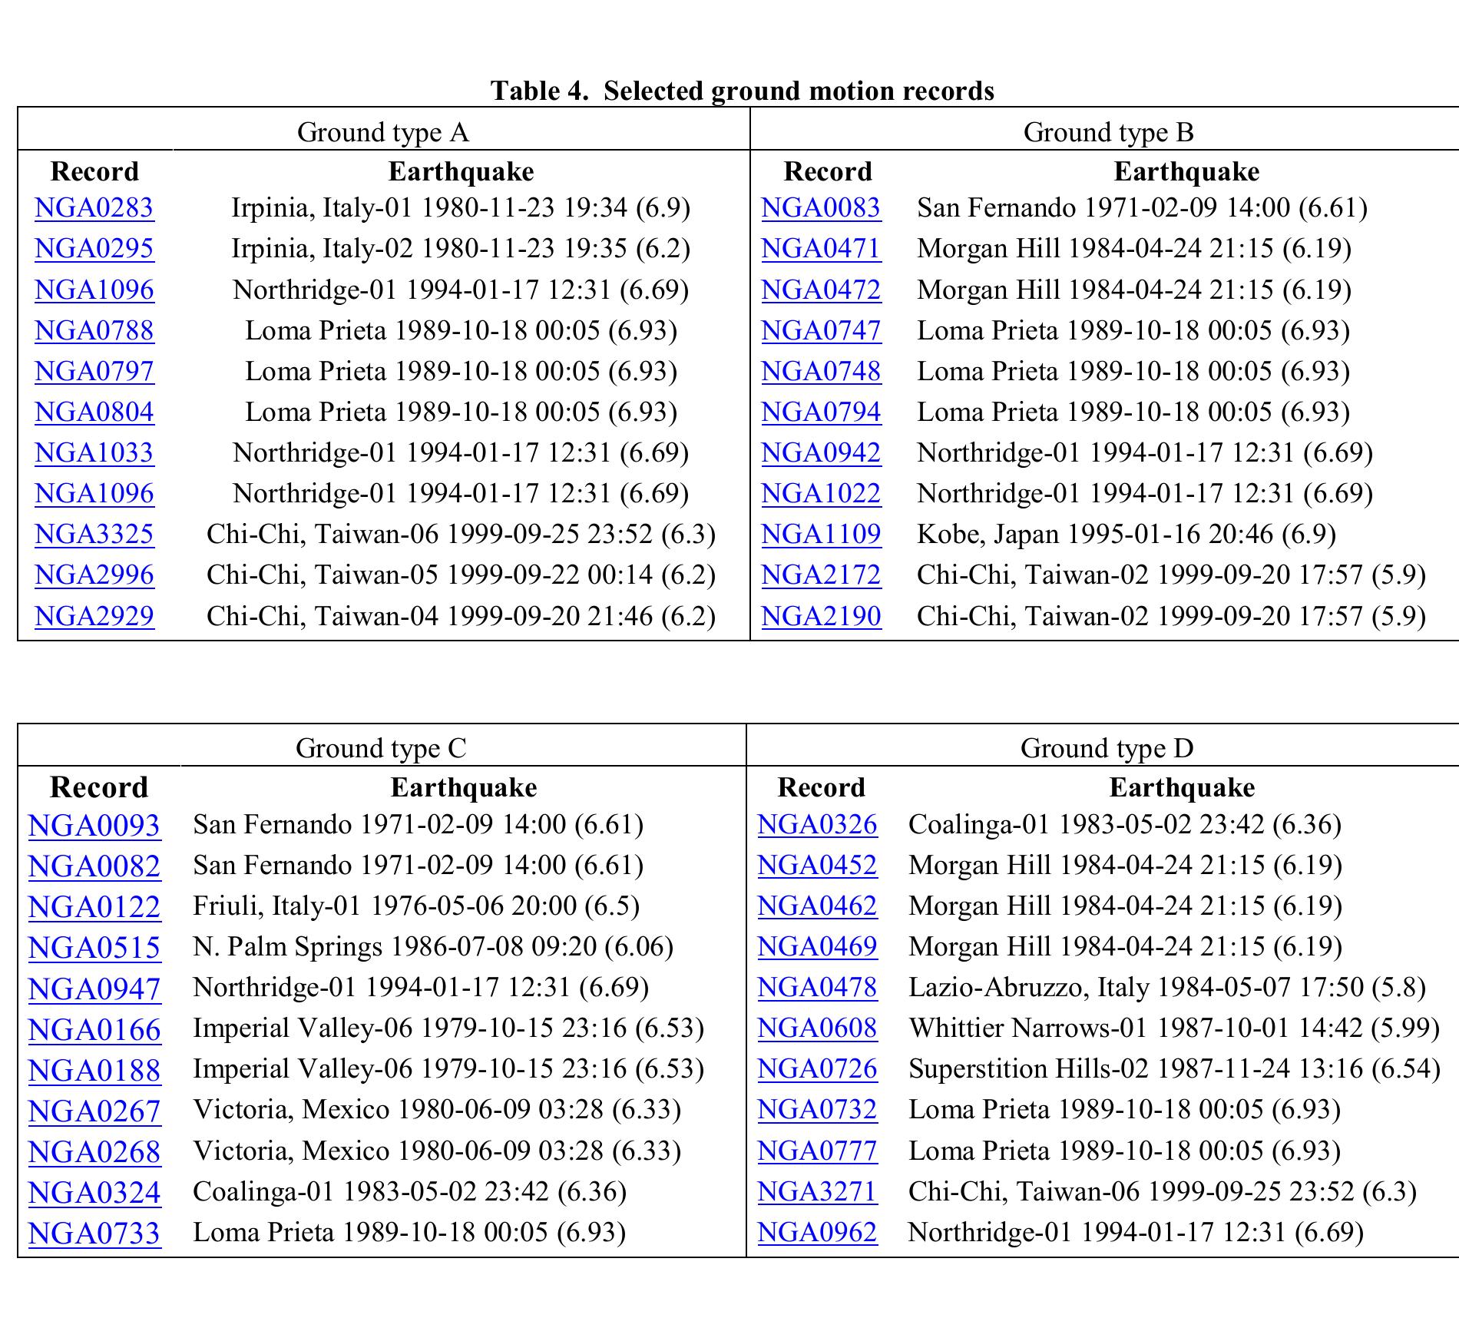1459x1328 pixels.
Task: Open the NGA0083 San Fernando record
Action: [821, 208]
